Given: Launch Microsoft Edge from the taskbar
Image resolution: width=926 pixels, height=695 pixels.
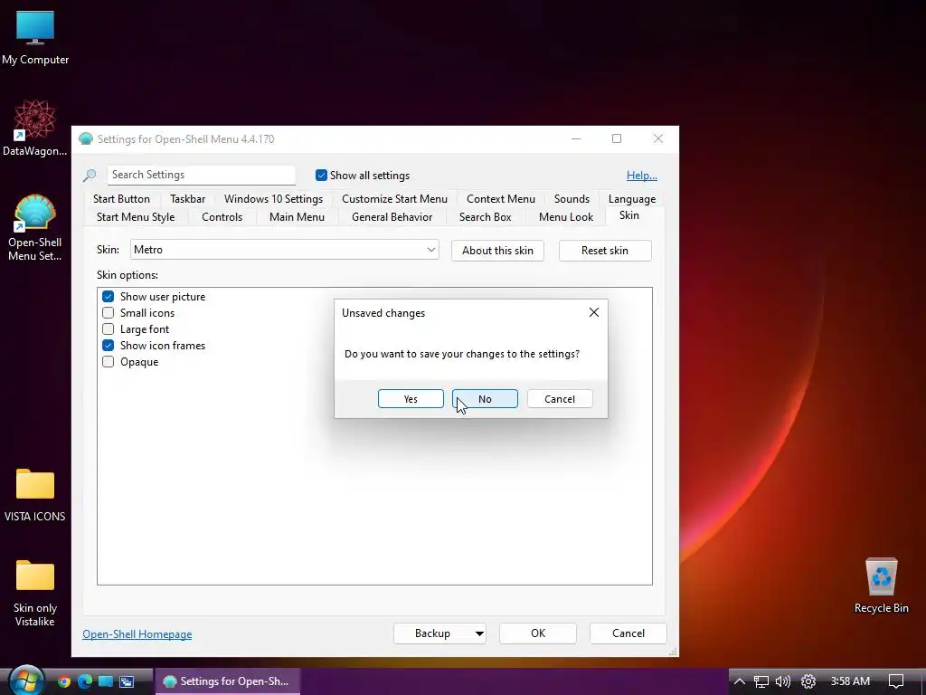Looking at the screenshot, I should click(85, 681).
